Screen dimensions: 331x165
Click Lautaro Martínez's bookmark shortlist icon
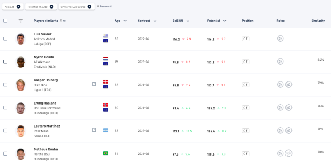click(94, 130)
